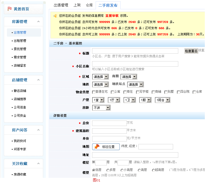Click the pushpin 标注位置 map button
This screenshot has height=183, width=205.
coord(106,147)
